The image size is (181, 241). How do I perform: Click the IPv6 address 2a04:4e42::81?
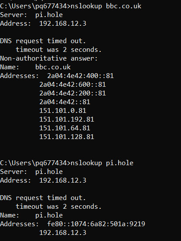[65, 102]
